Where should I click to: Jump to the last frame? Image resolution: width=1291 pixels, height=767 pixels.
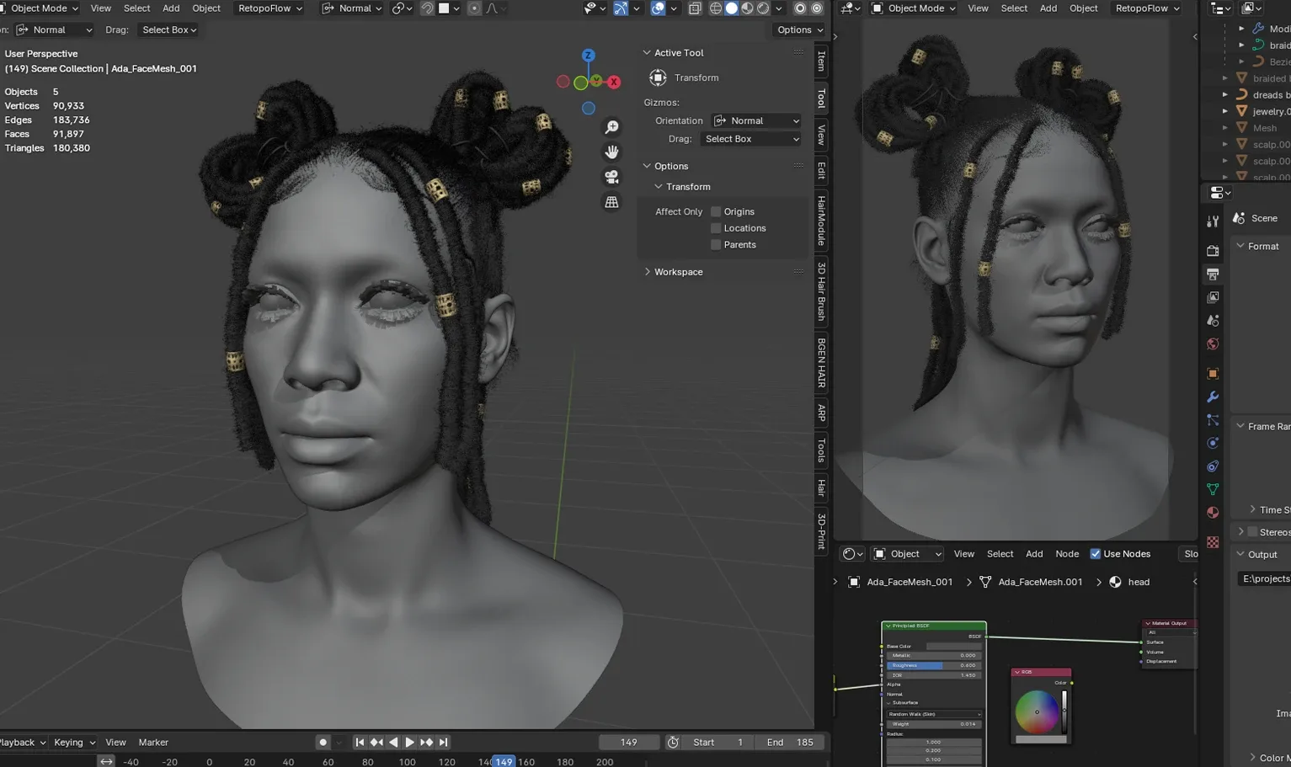pyautogui.click(x=443, y=743)
